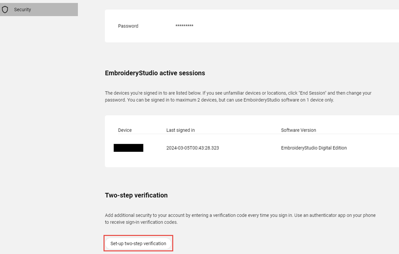Click the Password field label
The width and height of the screenshot is (399, 254).
pos(128,26)
